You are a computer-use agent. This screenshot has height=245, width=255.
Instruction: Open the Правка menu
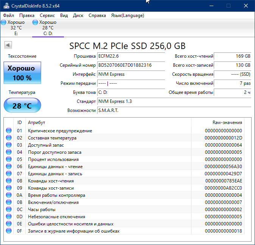pos(27,15)
